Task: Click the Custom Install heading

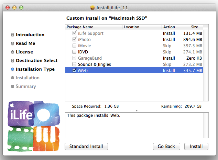Action: point(107,18)
